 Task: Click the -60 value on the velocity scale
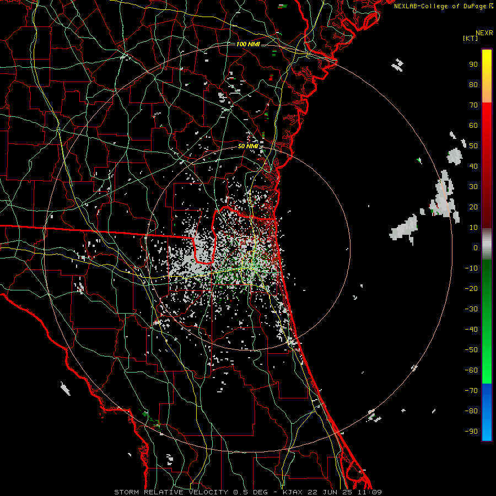[471, 370]
